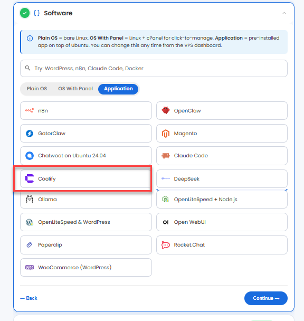304x321 pixels.
Task: Click the OpenLiteSpeed Node.js icon
Action: pos(166,199)
